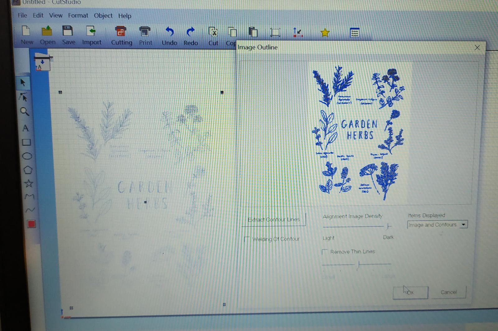Close the Image Outline dialog with X
This screenshot has width=498, height=331.
point(477,48)
